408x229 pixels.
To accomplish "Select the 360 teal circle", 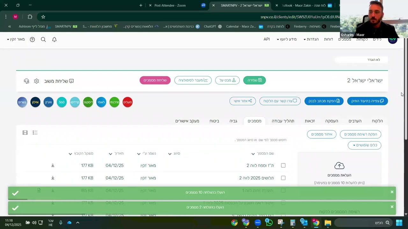I will (62, 102).
